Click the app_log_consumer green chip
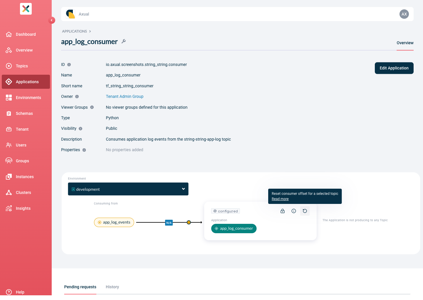Image resolution: width=423 pixels, height=300 pixels. coord(234,229)
